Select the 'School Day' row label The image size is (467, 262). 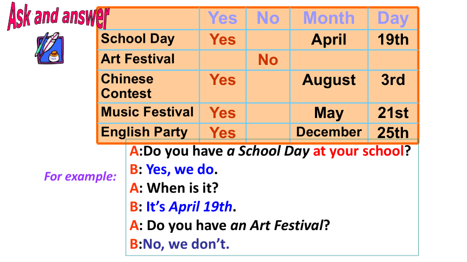coord(137,38)
